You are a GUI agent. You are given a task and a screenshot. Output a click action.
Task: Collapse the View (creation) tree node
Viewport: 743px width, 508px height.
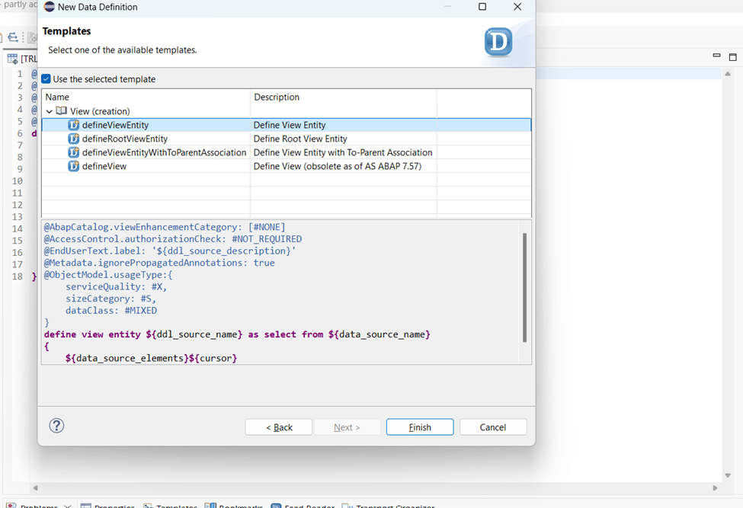tap(50, 111)
